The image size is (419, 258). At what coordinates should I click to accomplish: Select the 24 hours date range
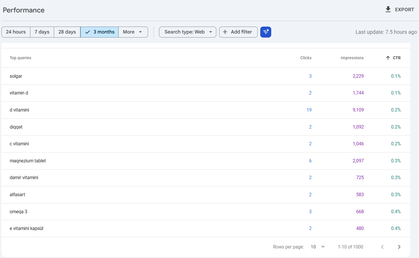(x=16, y=32)
